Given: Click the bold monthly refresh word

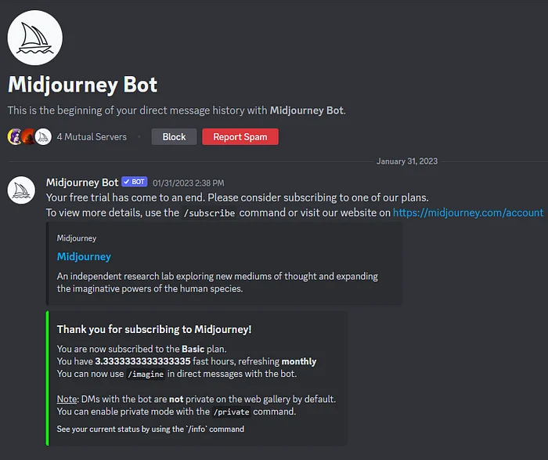Looking at the screenshot, I should [x=299, y=361].
